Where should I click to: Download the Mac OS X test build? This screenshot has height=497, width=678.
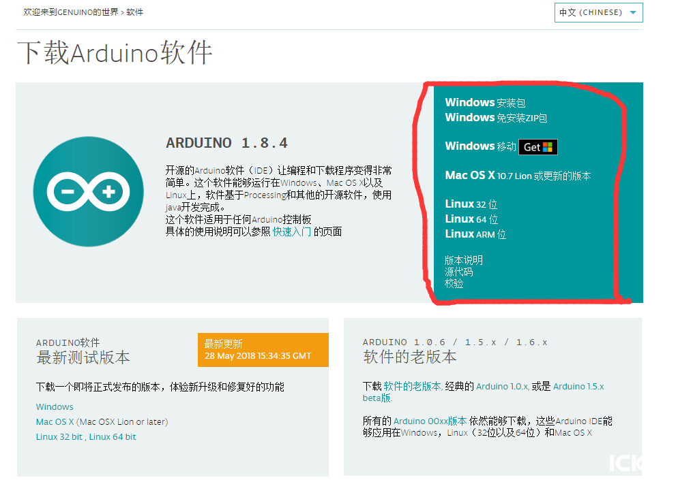tap(55, 422)
